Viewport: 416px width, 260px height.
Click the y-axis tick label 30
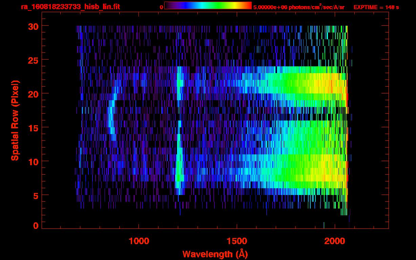click(33, 26)
